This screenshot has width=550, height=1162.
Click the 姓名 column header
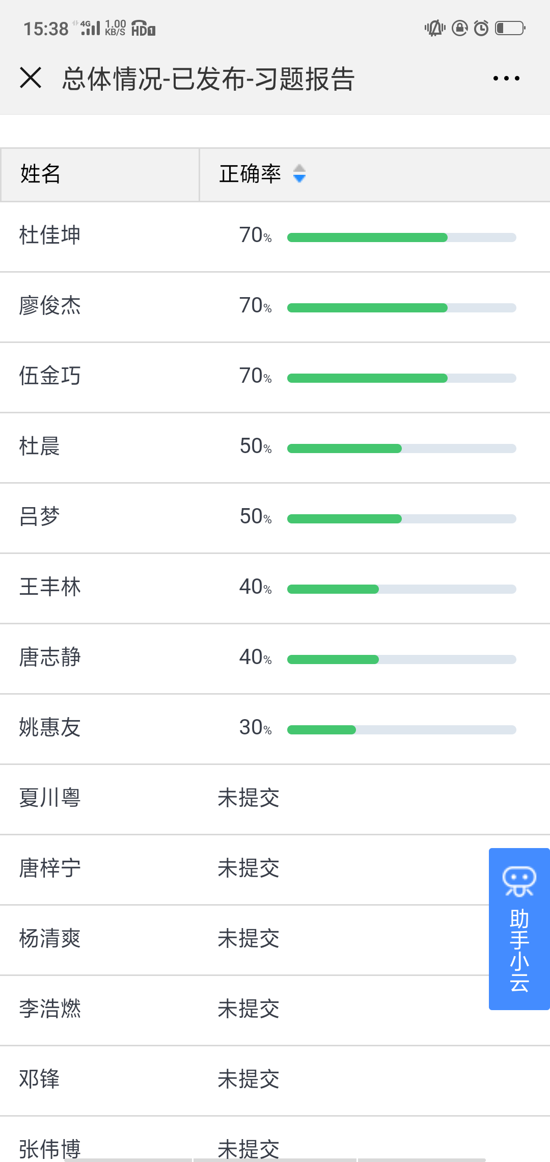pyautogui.click(x=41, y=174)
